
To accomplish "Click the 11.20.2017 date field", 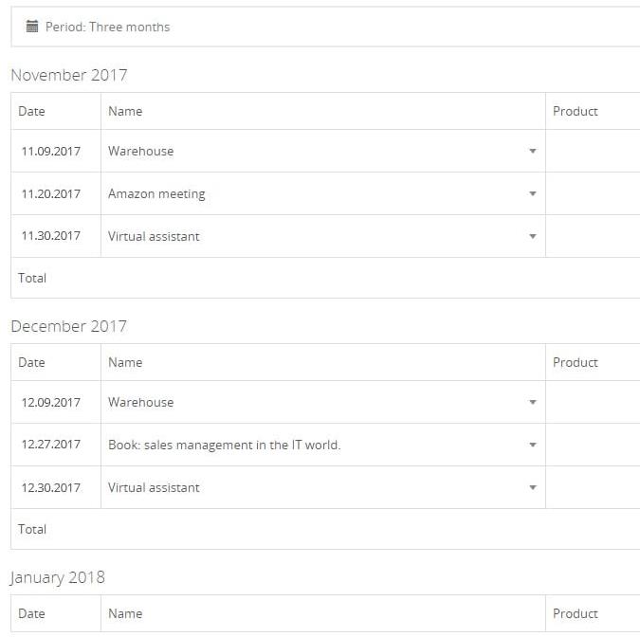I will [x=51, y=193].
